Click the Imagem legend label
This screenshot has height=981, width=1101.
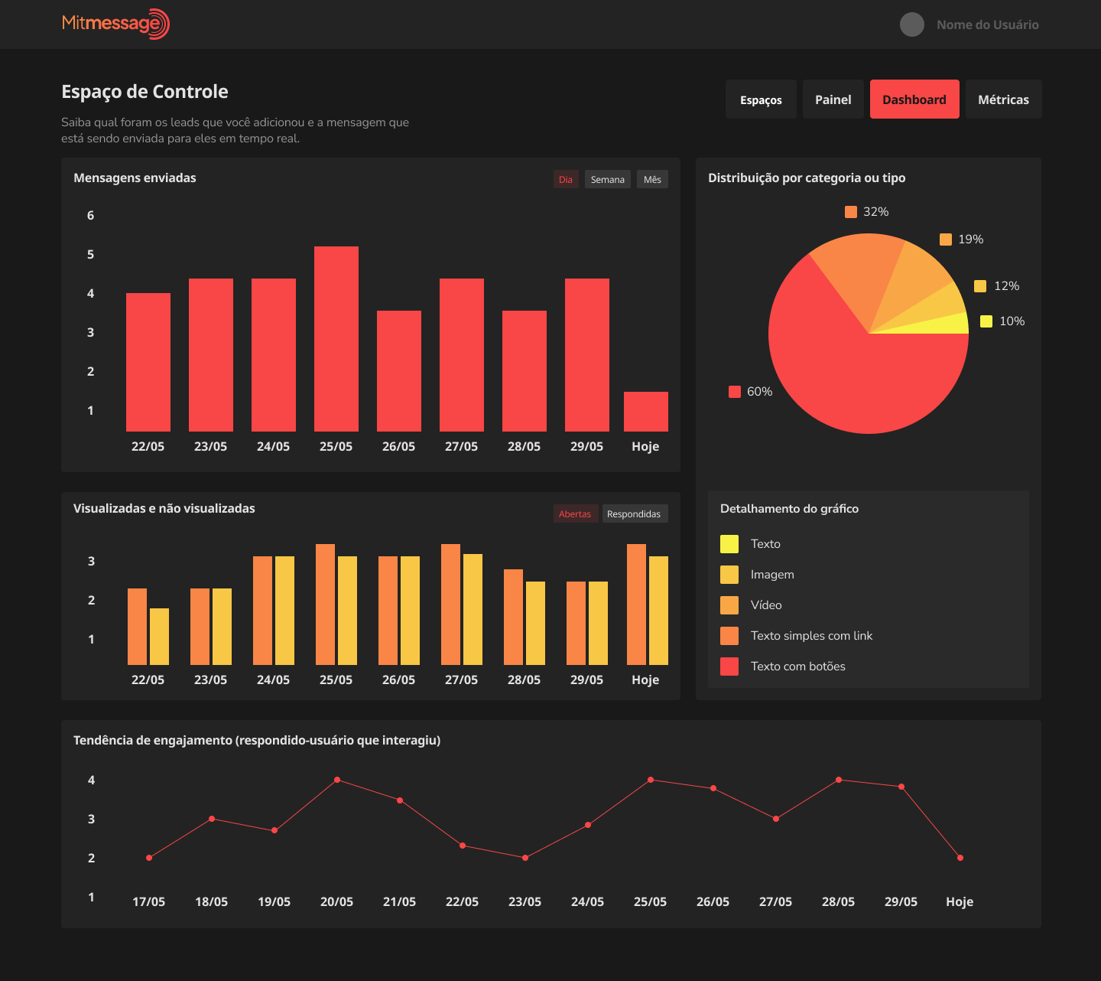(772, 575)
